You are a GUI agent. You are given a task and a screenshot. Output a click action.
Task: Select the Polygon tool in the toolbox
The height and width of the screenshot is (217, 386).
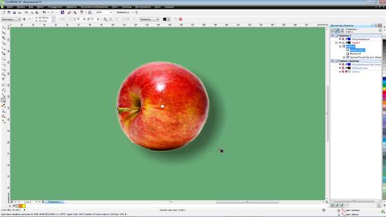[4, 69]
